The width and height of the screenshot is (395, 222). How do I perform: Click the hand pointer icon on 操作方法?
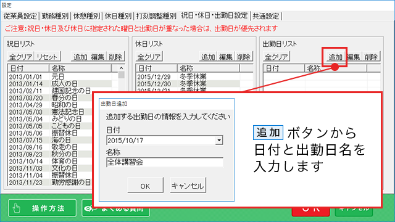[x=17, y=208]
